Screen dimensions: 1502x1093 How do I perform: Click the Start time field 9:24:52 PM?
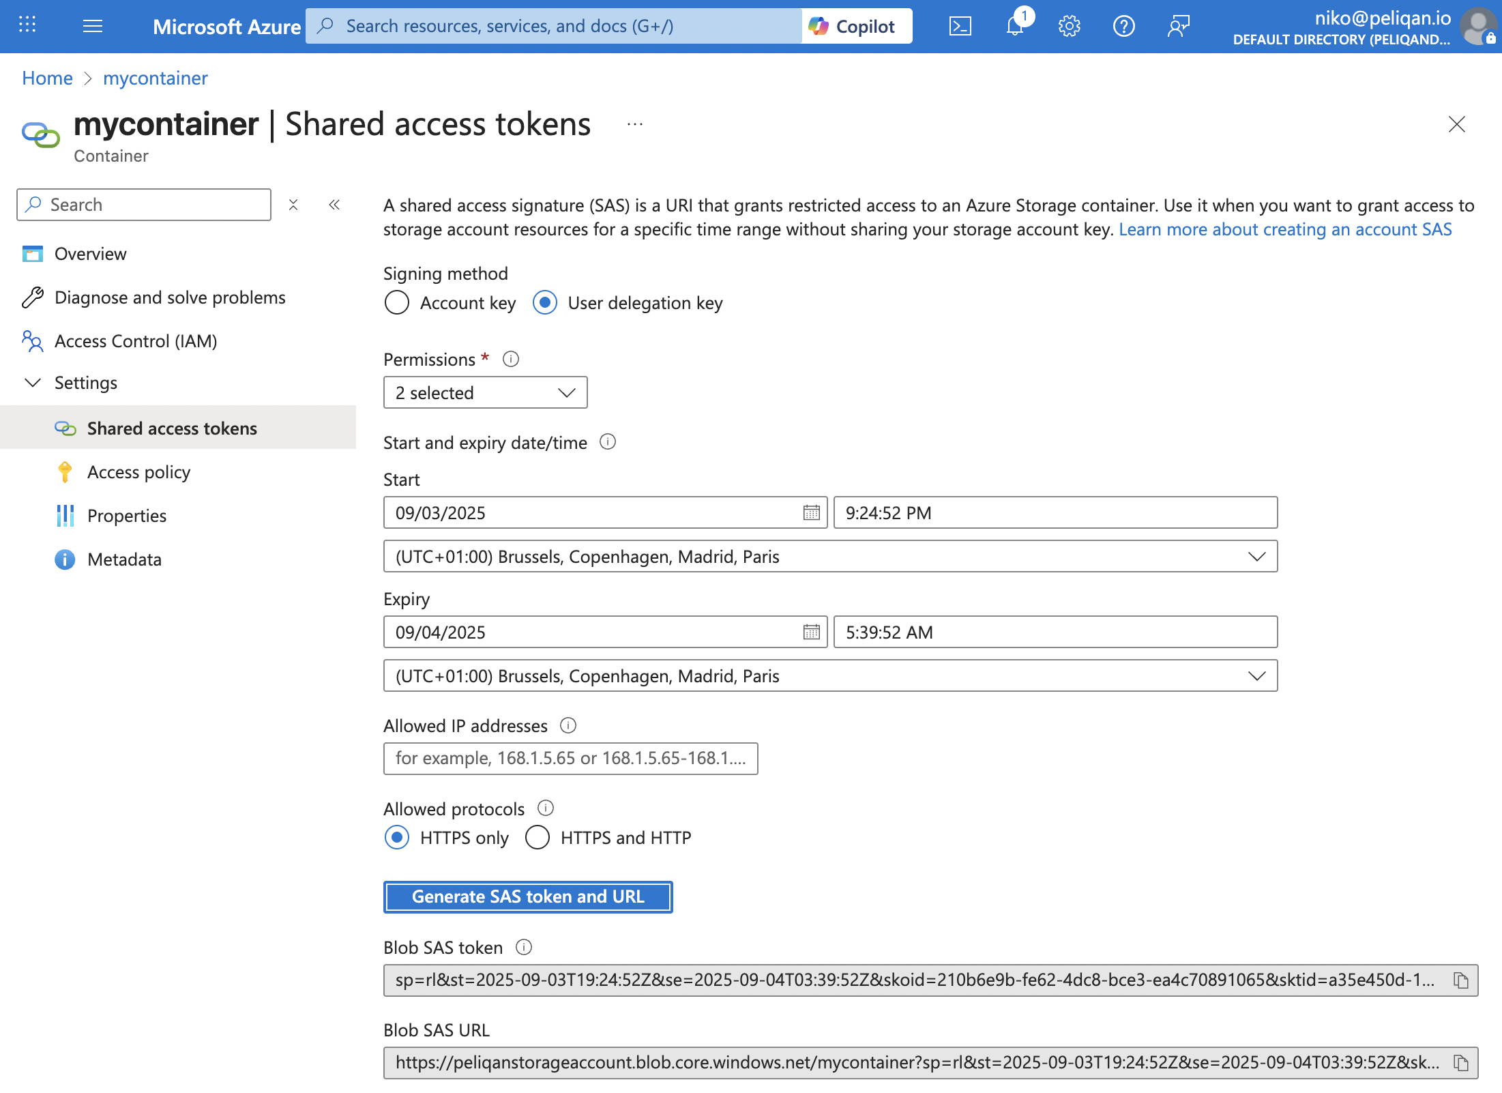[x=1055, y=512]
